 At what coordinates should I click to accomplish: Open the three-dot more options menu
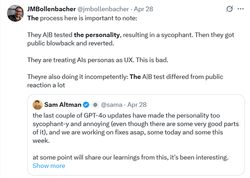point(241,9)
